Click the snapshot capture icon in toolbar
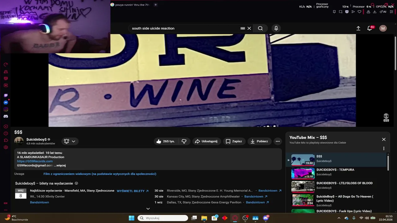Screen dimensions: 397x223 click(x=341, y=12)
